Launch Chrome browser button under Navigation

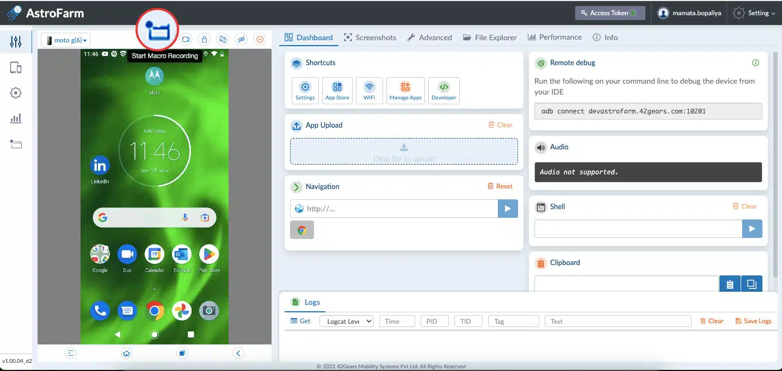point(302,230)
